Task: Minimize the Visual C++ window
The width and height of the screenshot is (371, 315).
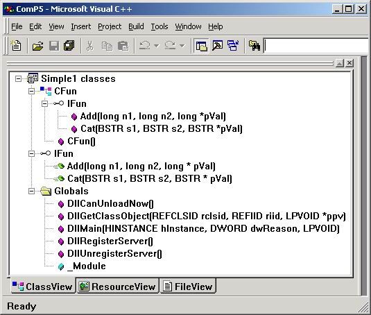Action: pyautogui.click(x=337, y=9)
